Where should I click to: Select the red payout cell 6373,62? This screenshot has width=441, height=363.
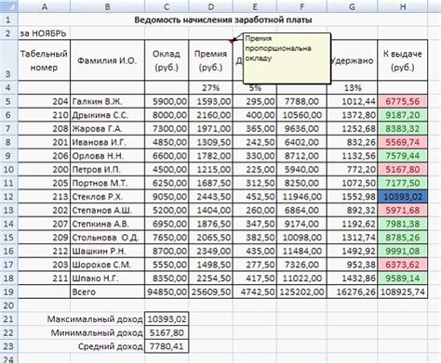point(403,265)
